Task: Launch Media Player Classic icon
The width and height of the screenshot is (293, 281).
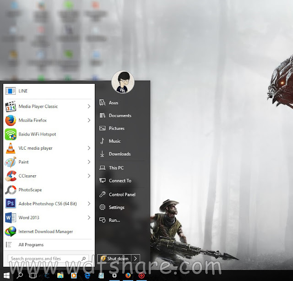Action: click(11, 107)
